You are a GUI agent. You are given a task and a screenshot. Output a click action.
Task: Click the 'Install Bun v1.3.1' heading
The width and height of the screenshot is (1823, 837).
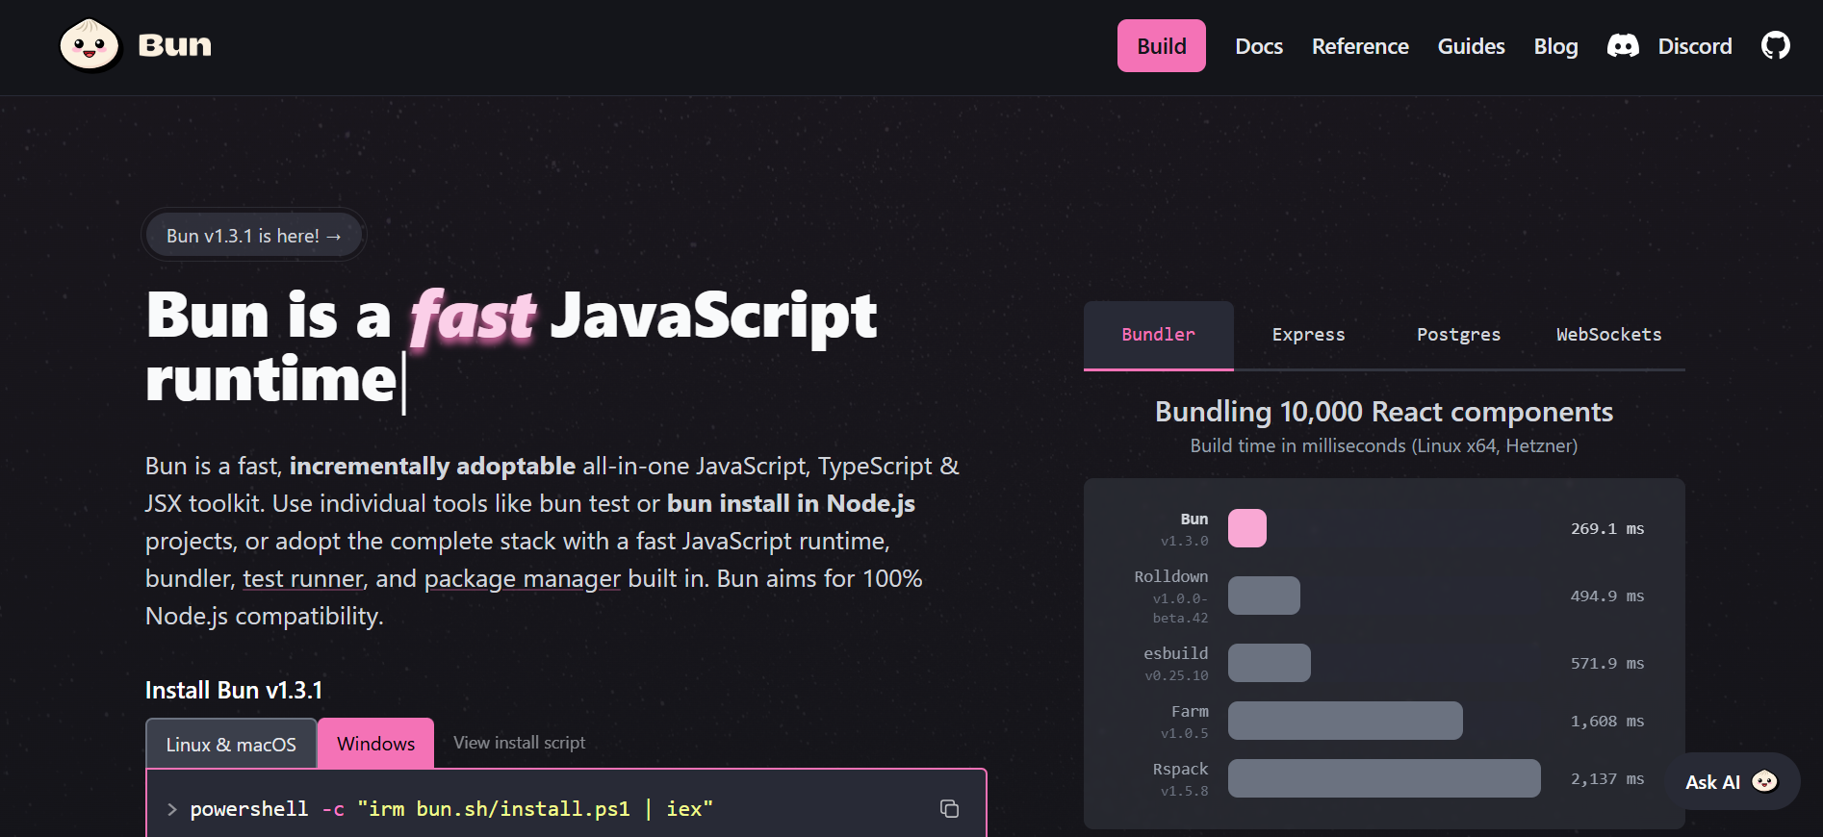click(x=234, y=690)
